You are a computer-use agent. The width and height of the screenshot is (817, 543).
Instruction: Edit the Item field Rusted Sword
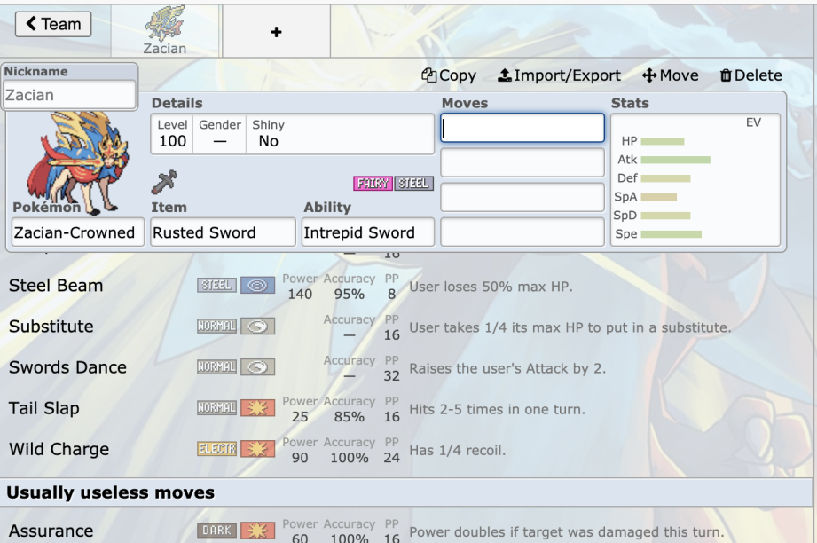[x=223, y=232]
